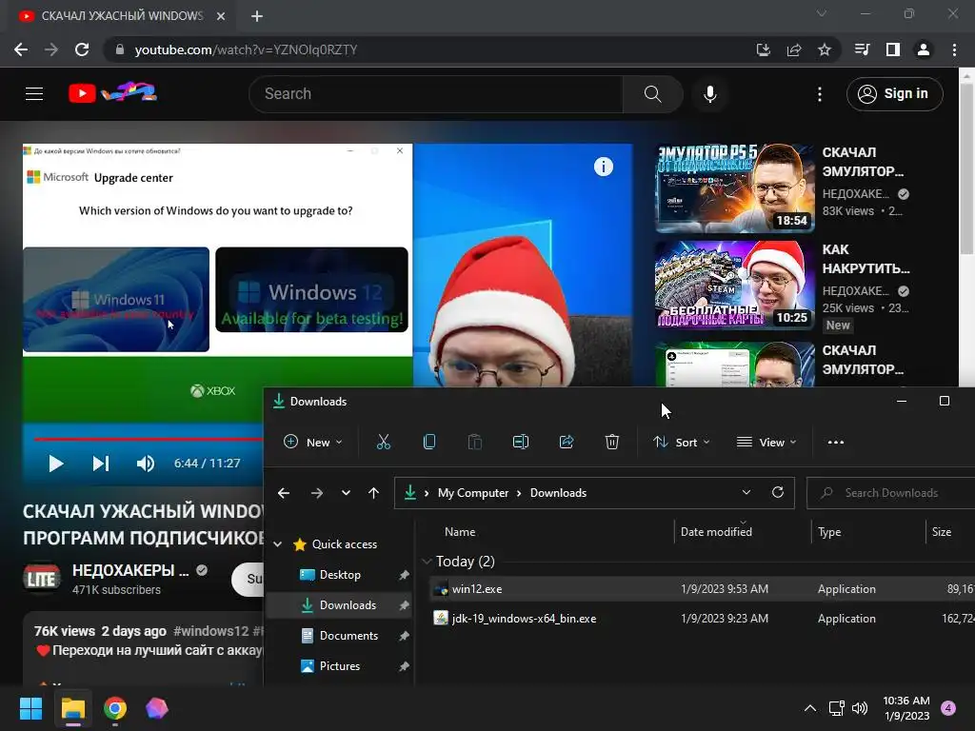Viewport: 975px width, 731px height.
Task: Open a new Chrome tab
Action: [257, 16]
